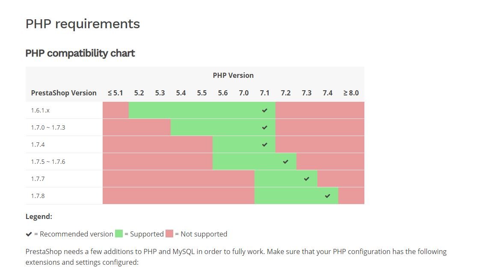Select the 1.6.1.x row label
The height and width of the screenshot is (278, 482).
tap(40, 110)
